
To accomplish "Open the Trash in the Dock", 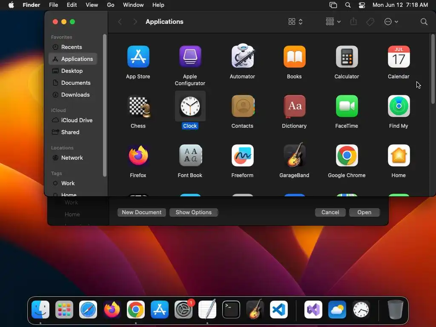I will 396,310.
